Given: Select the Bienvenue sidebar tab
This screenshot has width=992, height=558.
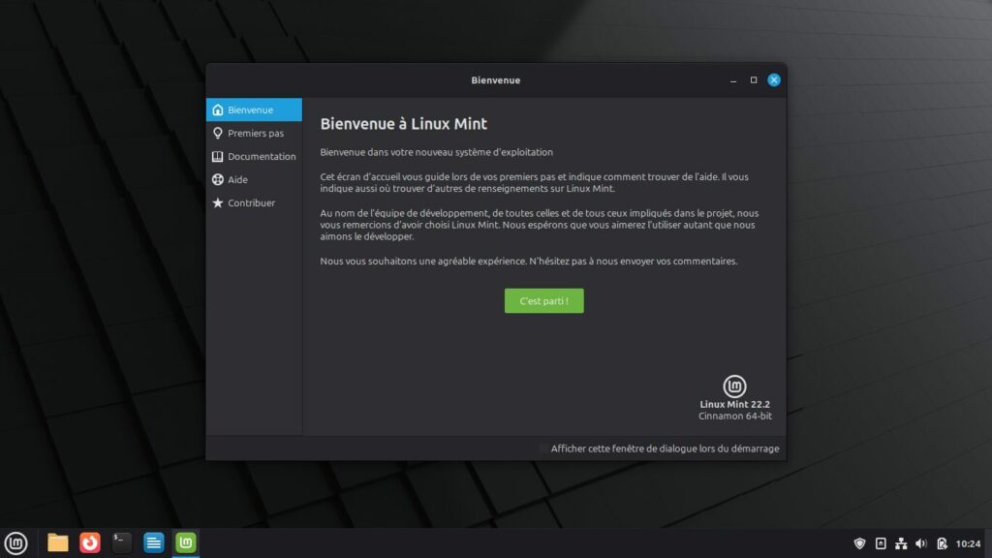Looking at the screenshot, I should point(255,109).
